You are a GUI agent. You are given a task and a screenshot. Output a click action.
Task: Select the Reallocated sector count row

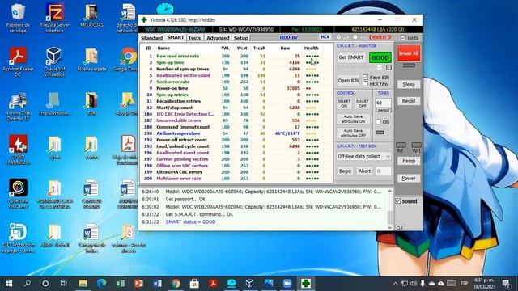pyautogui.click(x=236, y=75)
